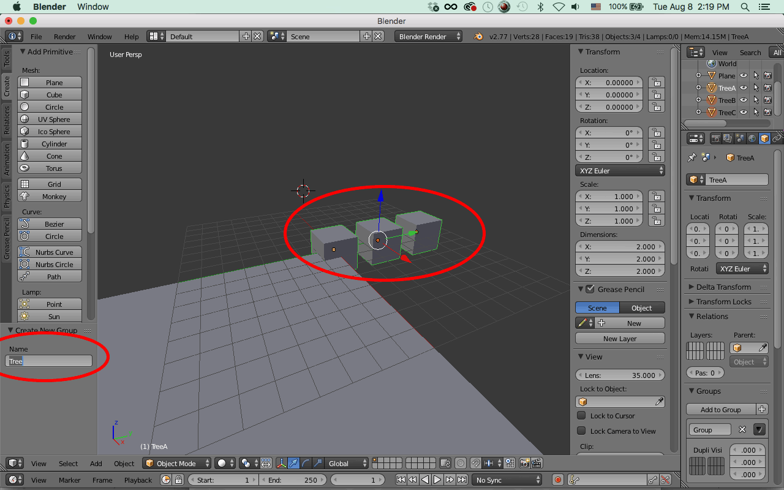Add a Cylinder mesh
The image size is (784, 490).
click(50, 143)
